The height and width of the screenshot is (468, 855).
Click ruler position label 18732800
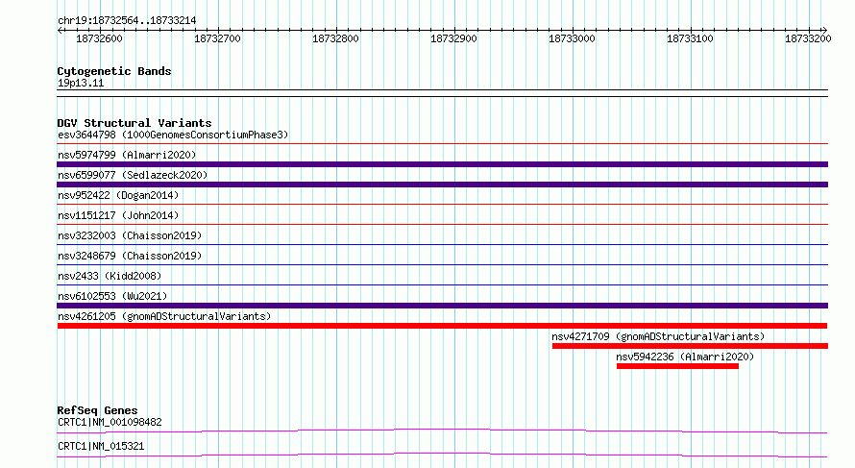[x=335, y=38]
